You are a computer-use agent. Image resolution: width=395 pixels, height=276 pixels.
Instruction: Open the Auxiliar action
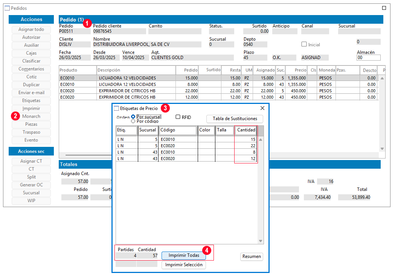(x=31, y=45)
